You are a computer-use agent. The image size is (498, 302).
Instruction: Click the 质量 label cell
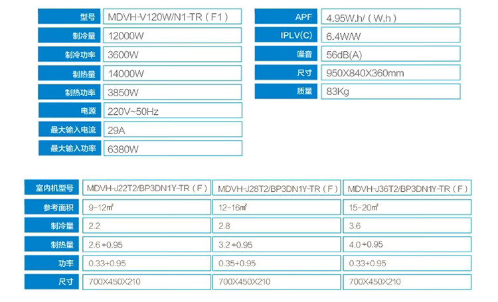pos(286,91)
